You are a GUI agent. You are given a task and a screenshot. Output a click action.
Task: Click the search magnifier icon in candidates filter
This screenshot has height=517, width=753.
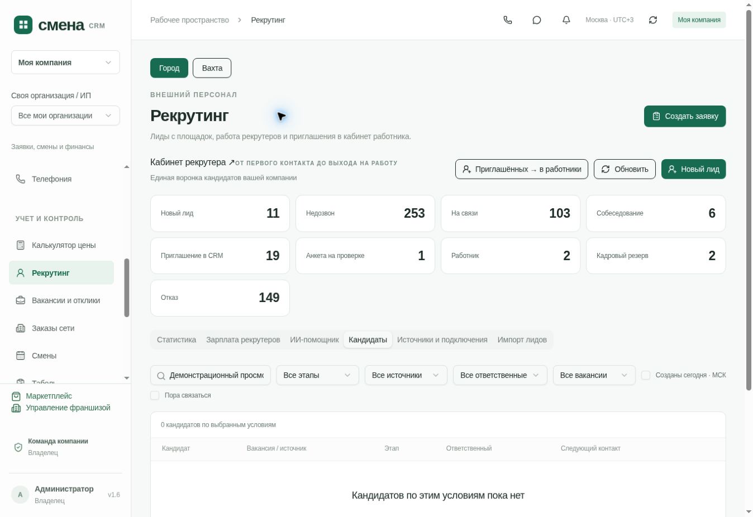(161, 376)
